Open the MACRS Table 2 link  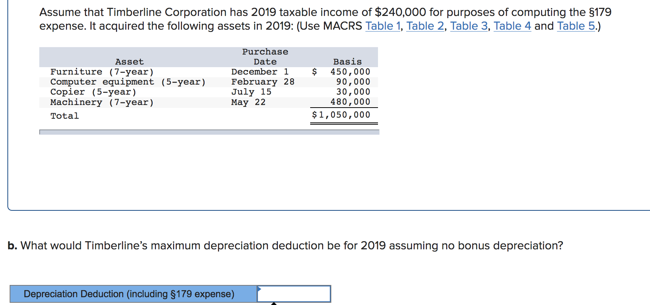pos(425,26)
